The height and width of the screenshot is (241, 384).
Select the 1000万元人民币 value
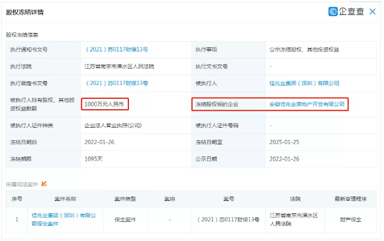(x=104, y=104)
